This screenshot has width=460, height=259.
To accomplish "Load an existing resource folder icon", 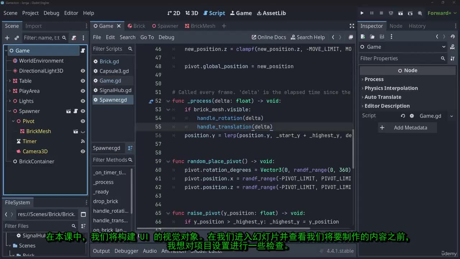I will click(372, 37).
